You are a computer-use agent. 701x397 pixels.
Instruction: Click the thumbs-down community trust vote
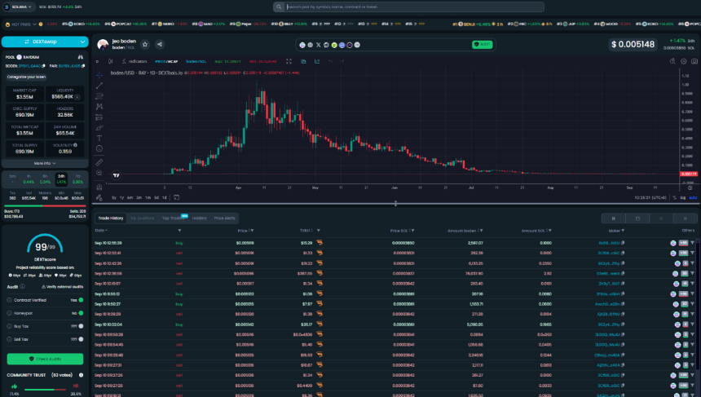76,386
